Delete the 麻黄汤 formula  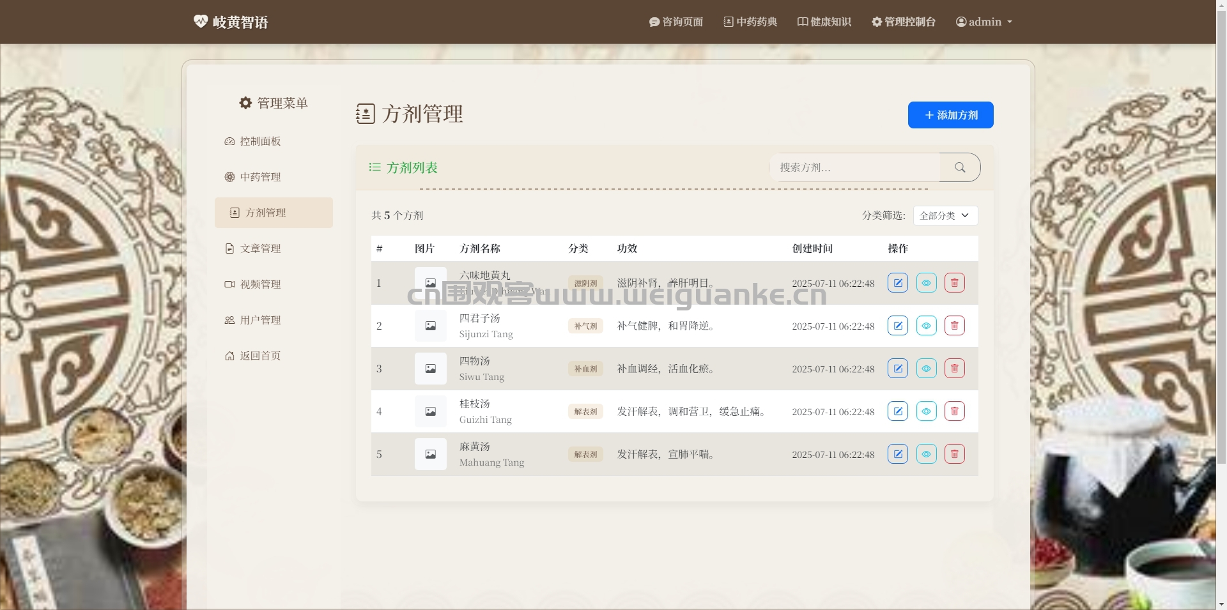[x=954, y=454]
